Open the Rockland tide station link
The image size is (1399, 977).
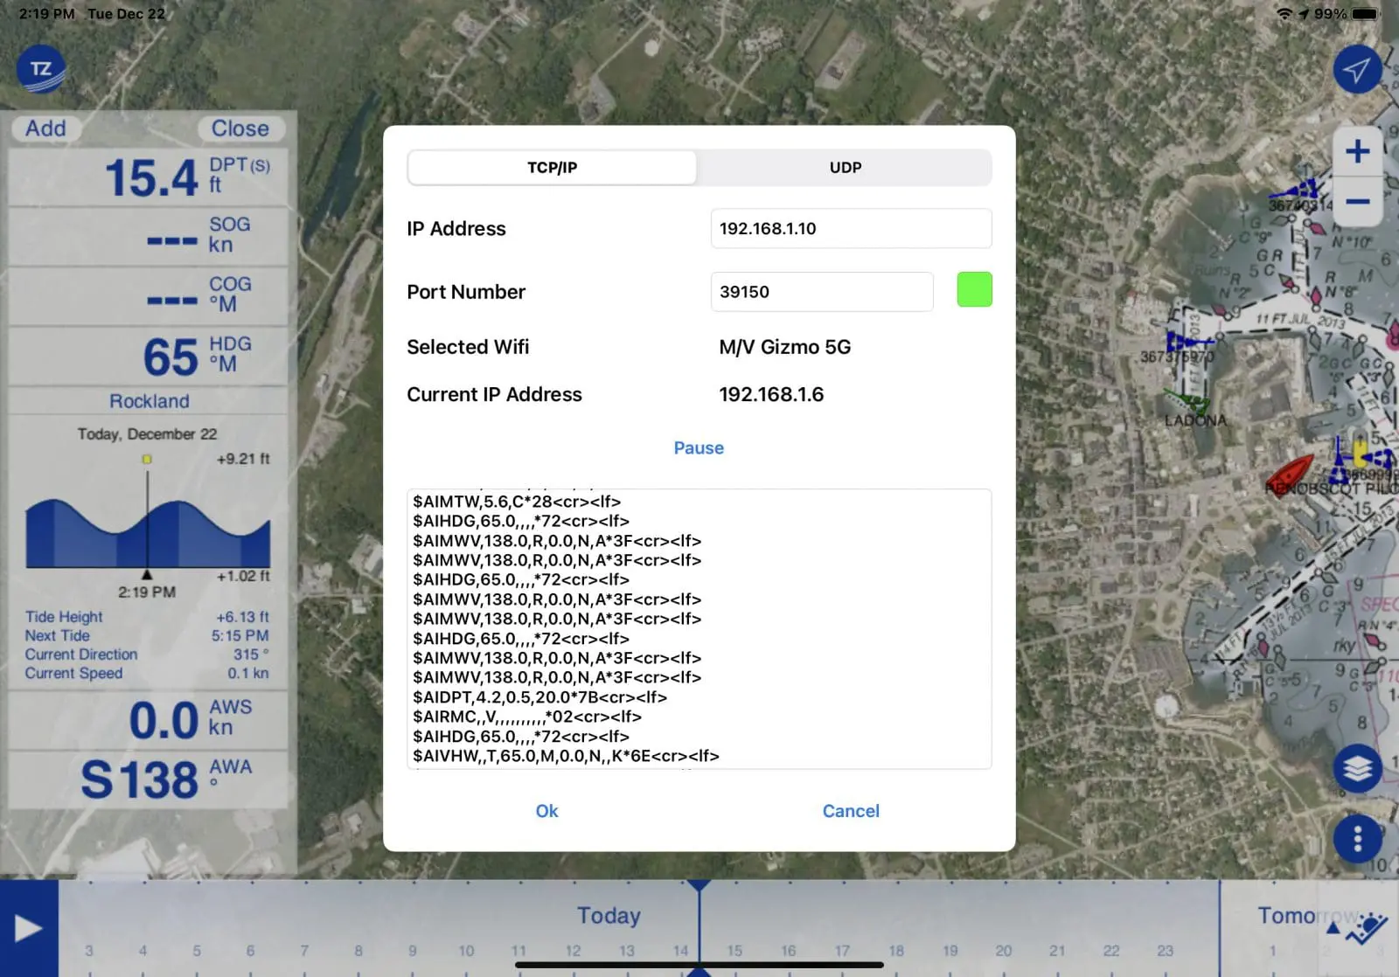[x=150, y=401]
